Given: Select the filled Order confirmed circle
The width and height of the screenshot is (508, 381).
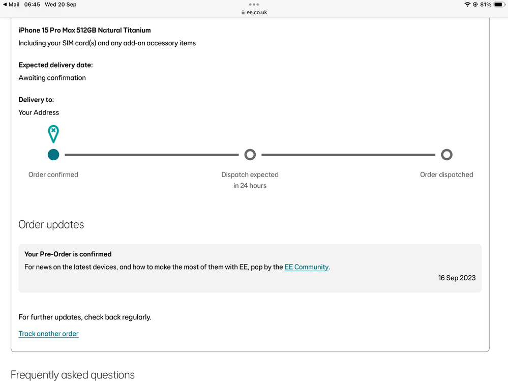Looking at the screenshot, I should [x=53, y=155].
